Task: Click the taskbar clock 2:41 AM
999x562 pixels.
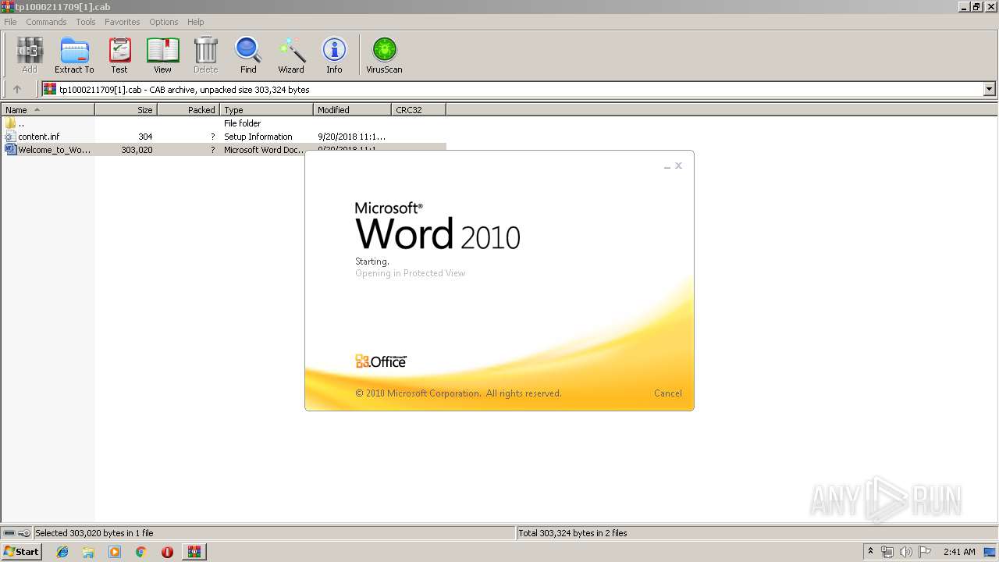Action: (x=959, y=552)
